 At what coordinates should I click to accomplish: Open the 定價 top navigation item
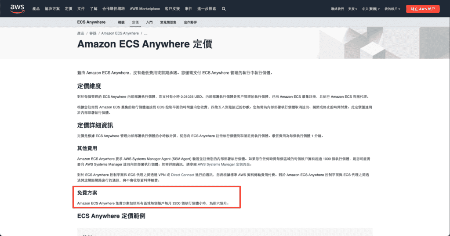pos(69,9)
